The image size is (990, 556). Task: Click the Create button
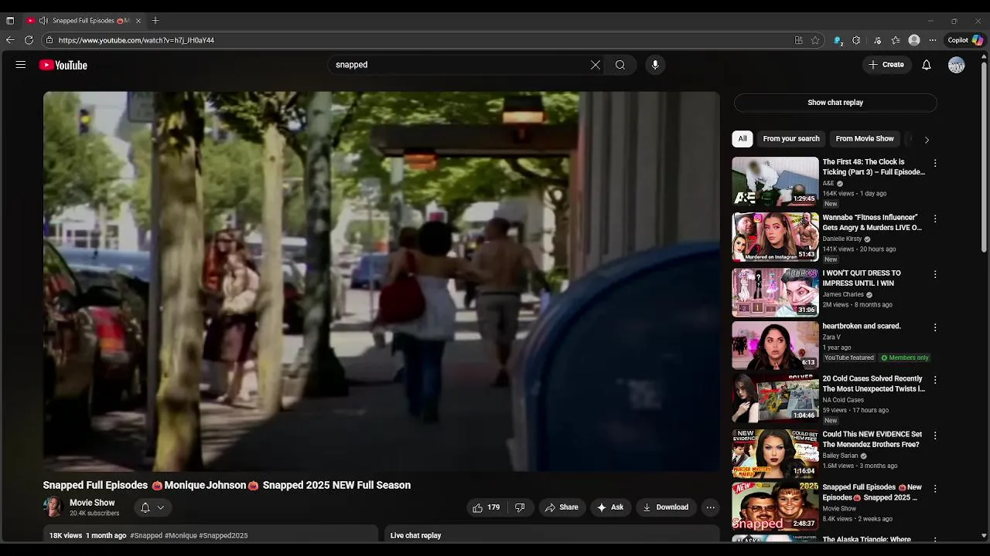coord(886,65)
